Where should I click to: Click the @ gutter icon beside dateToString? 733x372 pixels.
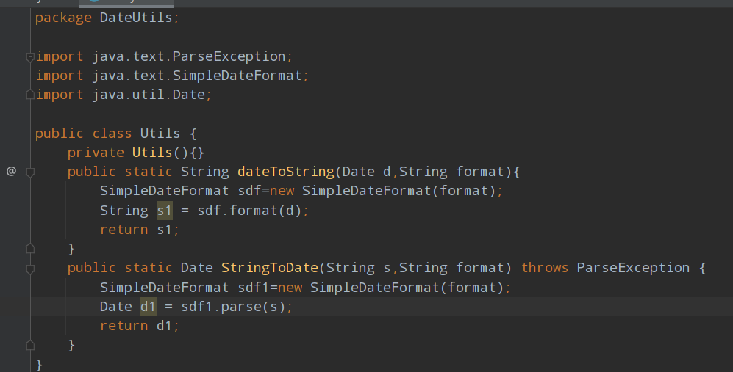point(11,172)
